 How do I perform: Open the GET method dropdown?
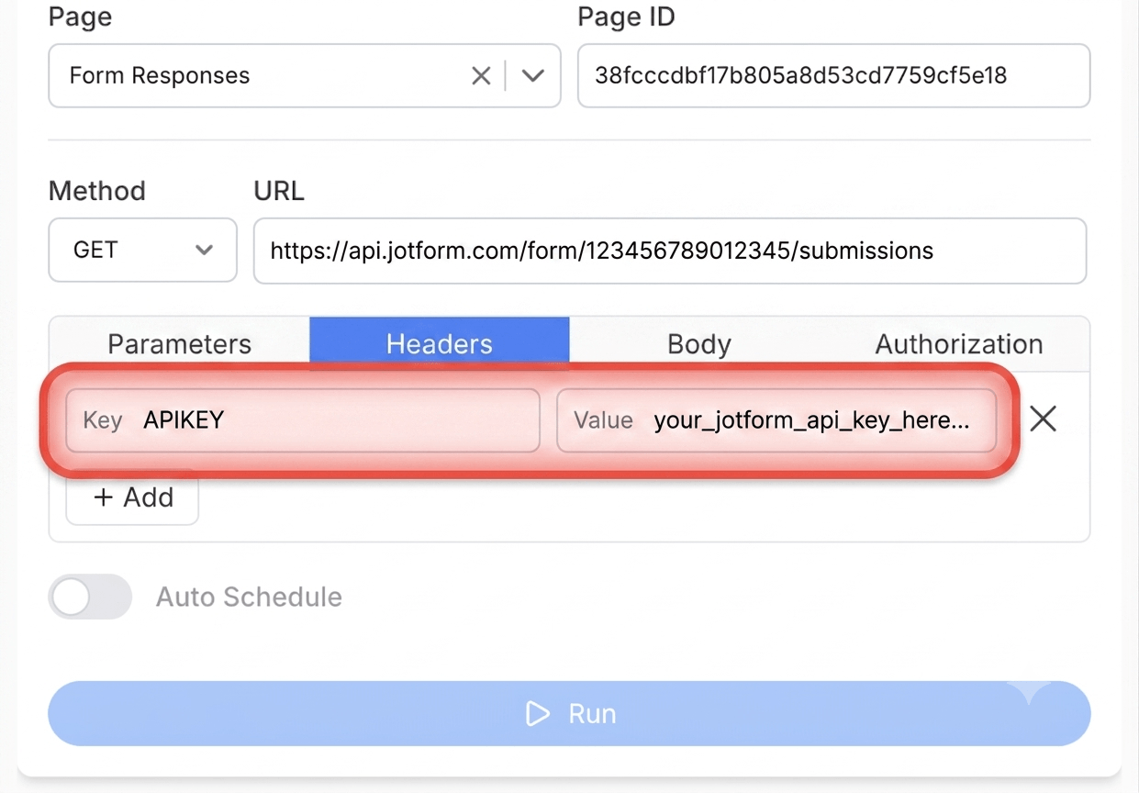coord(142,250)
